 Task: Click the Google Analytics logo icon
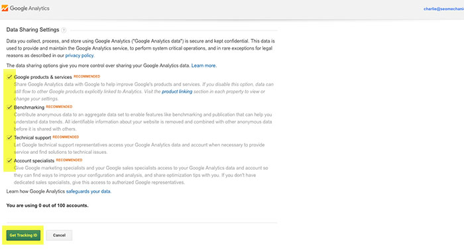5,9
